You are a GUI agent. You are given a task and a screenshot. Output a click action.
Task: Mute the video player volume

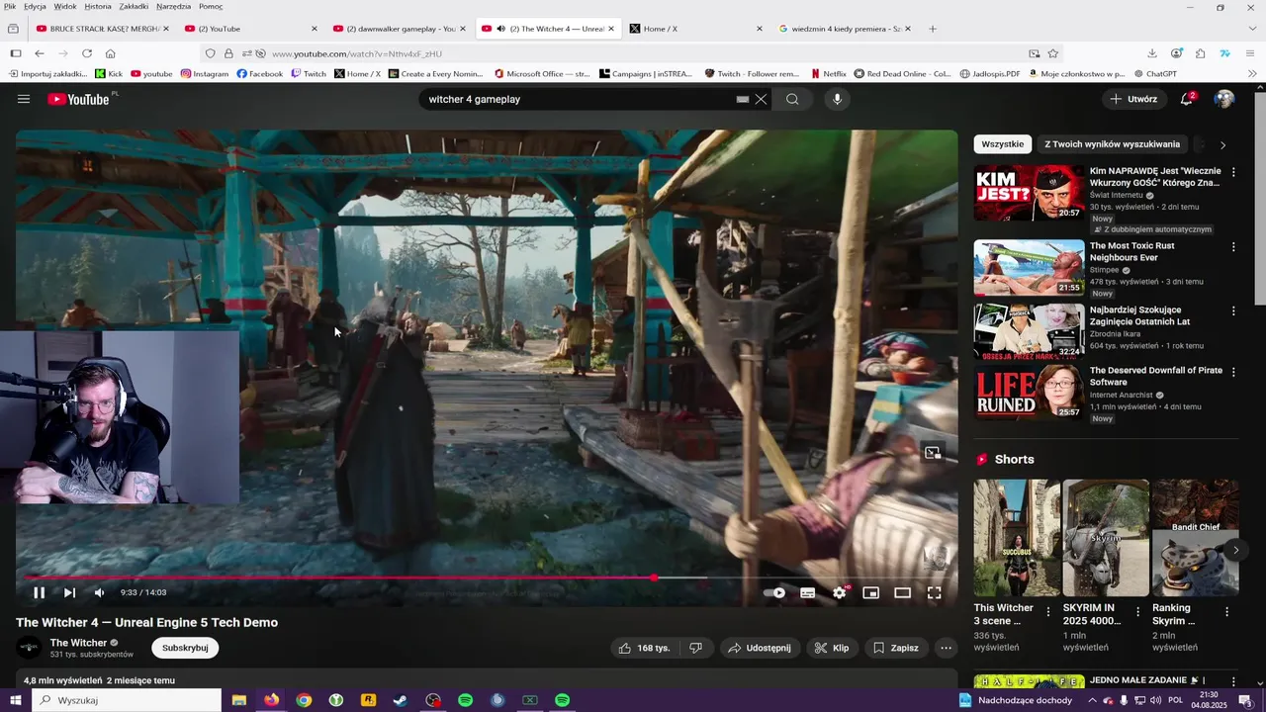click(99, 592)
